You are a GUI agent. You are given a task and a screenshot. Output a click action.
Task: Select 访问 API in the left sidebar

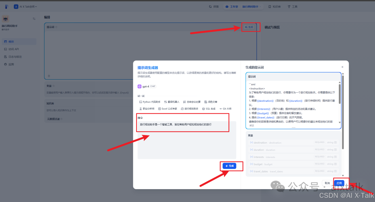click(x=19, y=49)
